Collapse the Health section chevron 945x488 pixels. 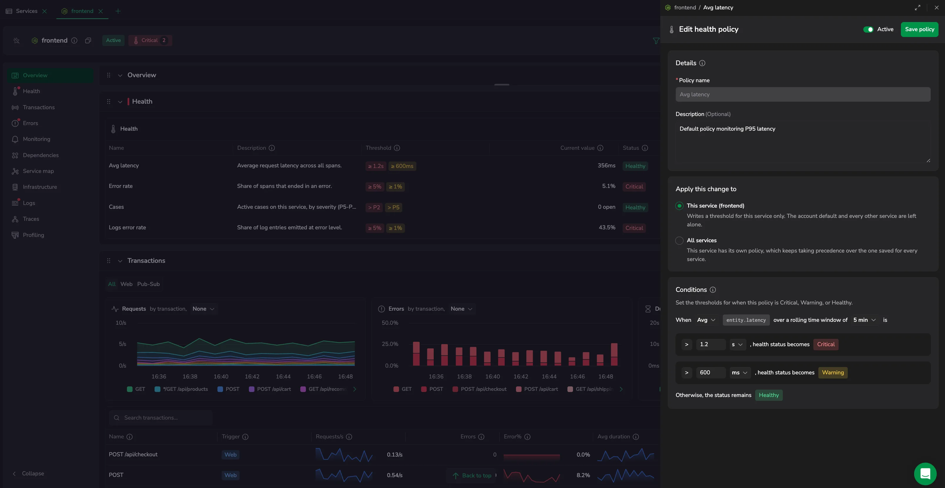(x=120, y=102)
